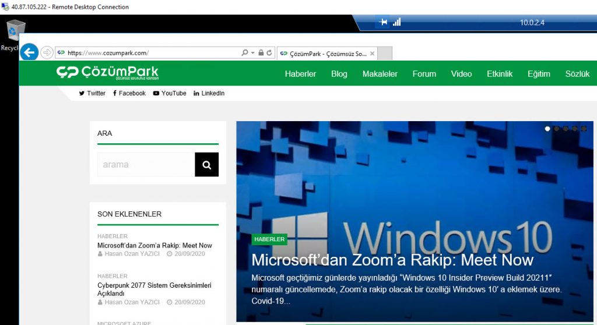The image size is (597, 325).
Task: Click the 10.0.2.4 connection bar label
Action: click(x=532, y=23)
